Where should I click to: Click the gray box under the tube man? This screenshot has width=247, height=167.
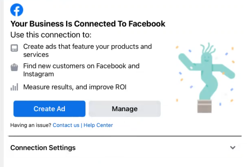(204, 106)
